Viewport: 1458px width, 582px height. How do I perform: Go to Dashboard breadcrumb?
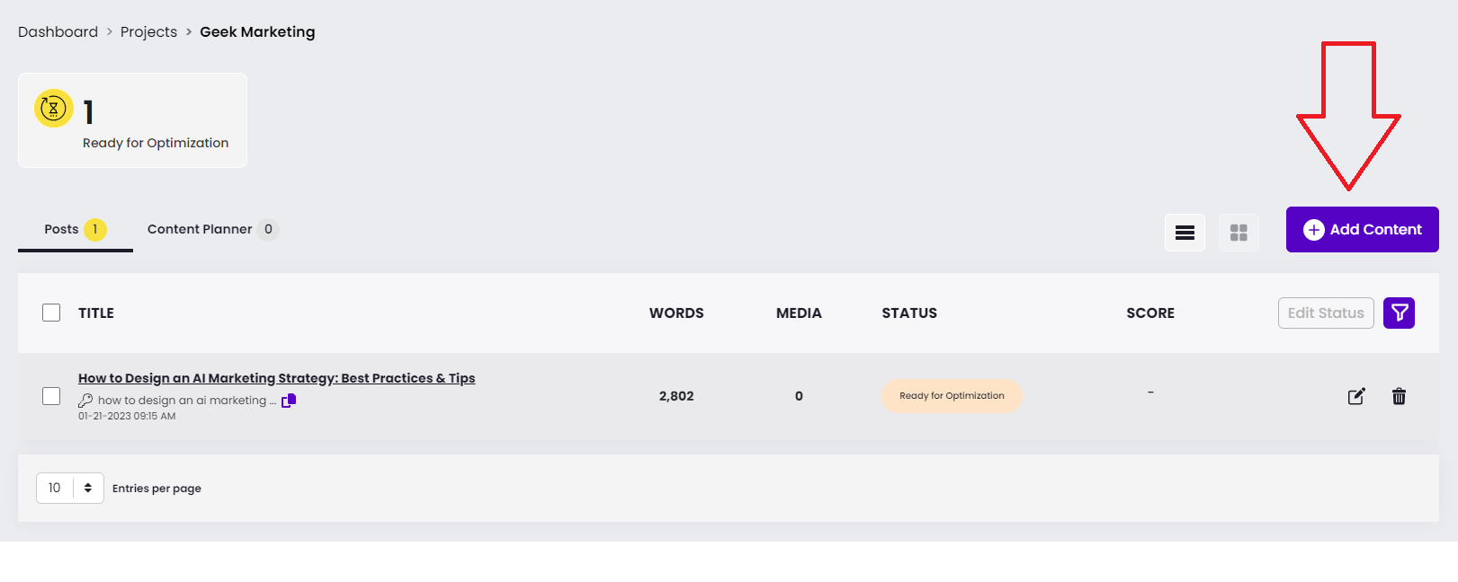tap(58, 31)
